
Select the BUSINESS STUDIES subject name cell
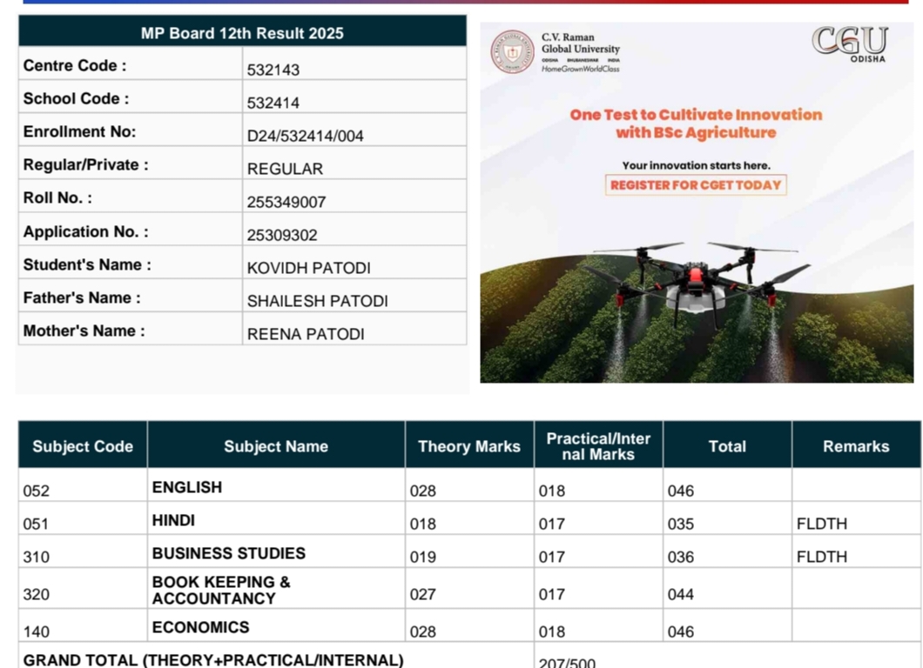click(229, 553)
